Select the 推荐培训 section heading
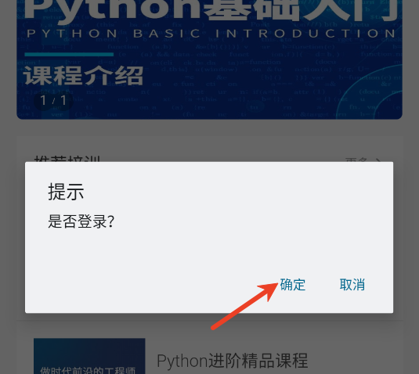 [67, 159]
